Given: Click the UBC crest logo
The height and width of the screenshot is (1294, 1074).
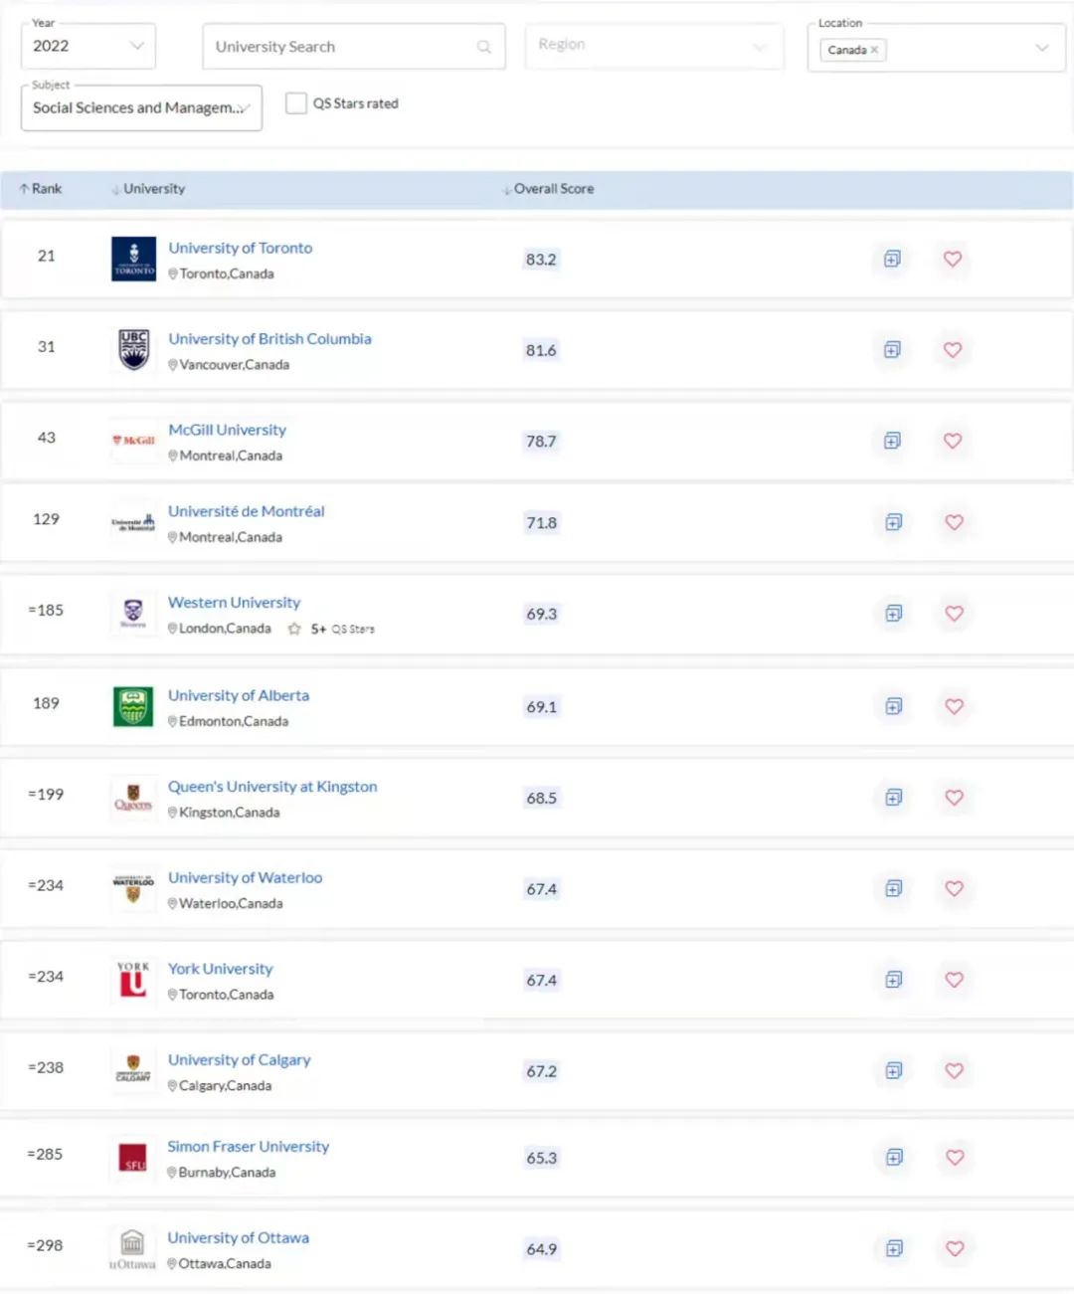Looking at the screenshot, I should (x=133, y=350).
